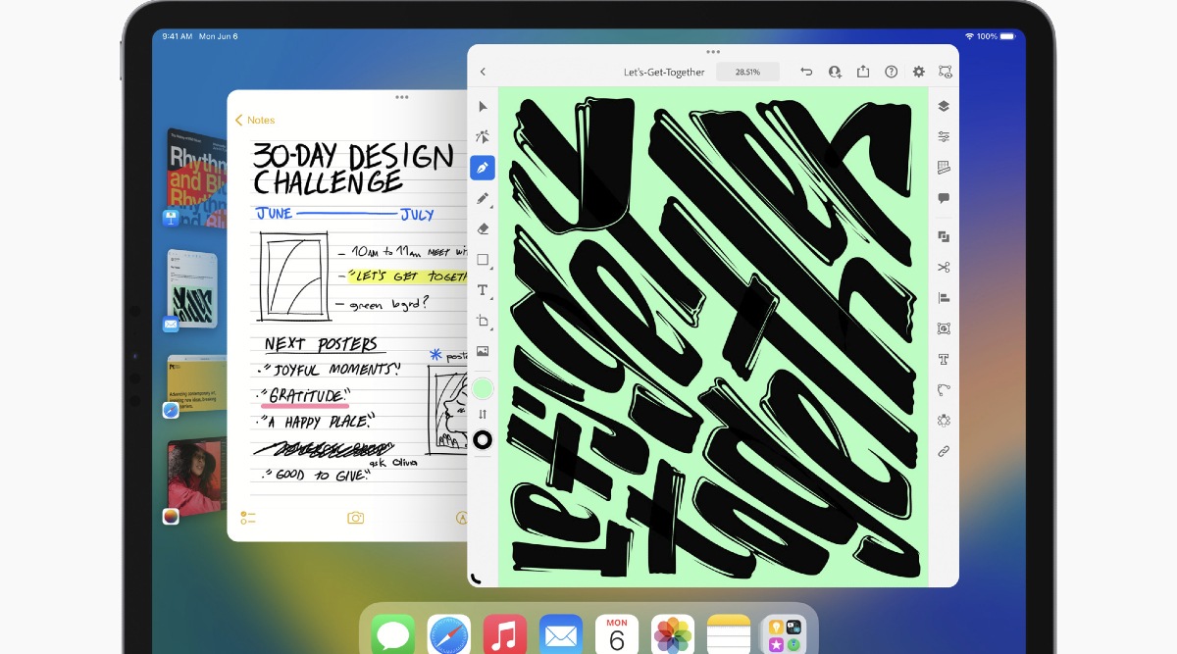Click the Undo arrow in the top bar
1177x654 pixels.
(806, 72)
